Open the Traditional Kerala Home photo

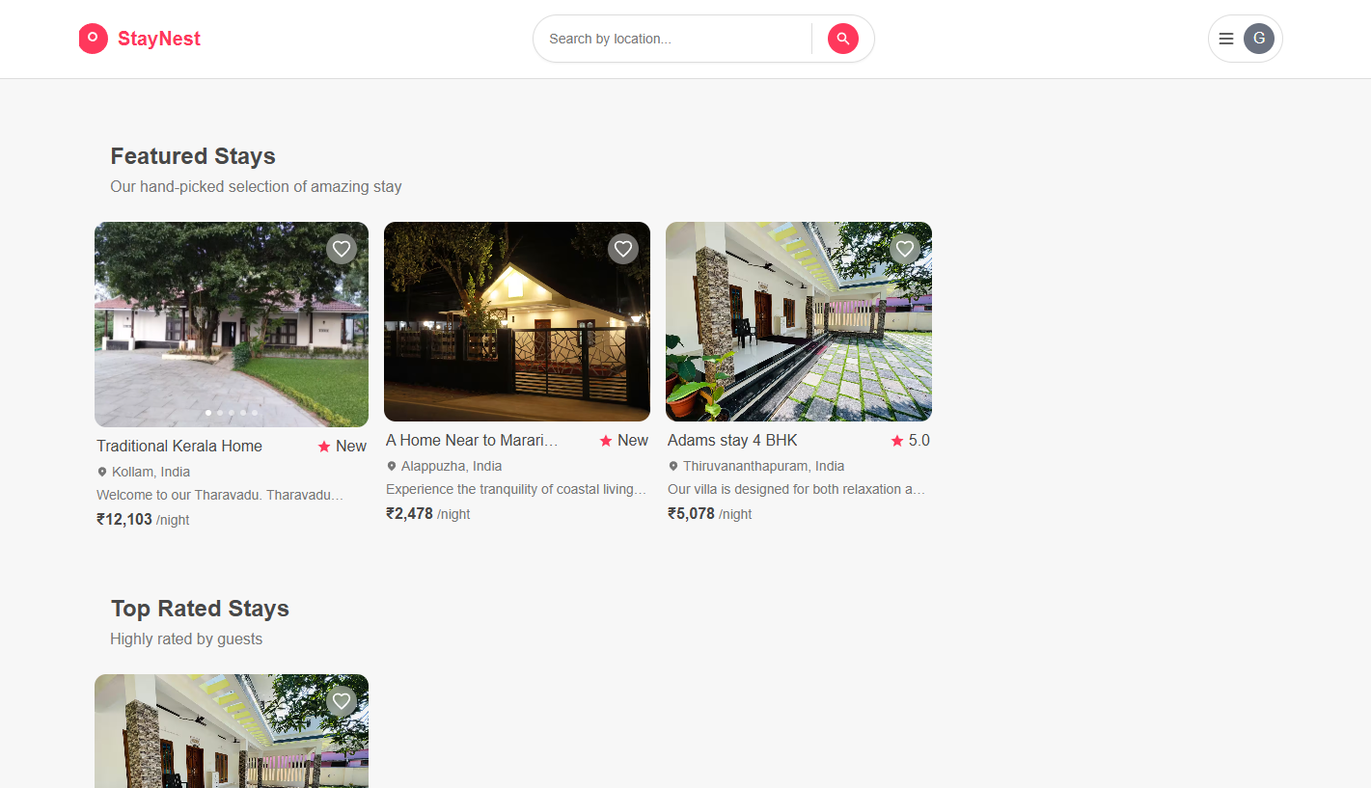click(x=232, y=324)
